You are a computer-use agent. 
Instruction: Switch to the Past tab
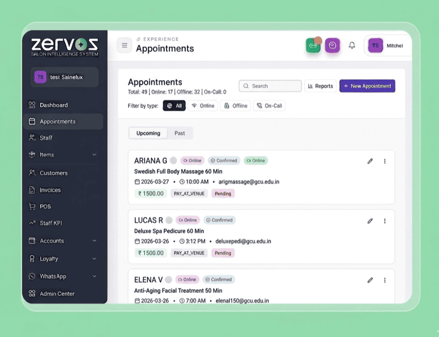point(180,133)
